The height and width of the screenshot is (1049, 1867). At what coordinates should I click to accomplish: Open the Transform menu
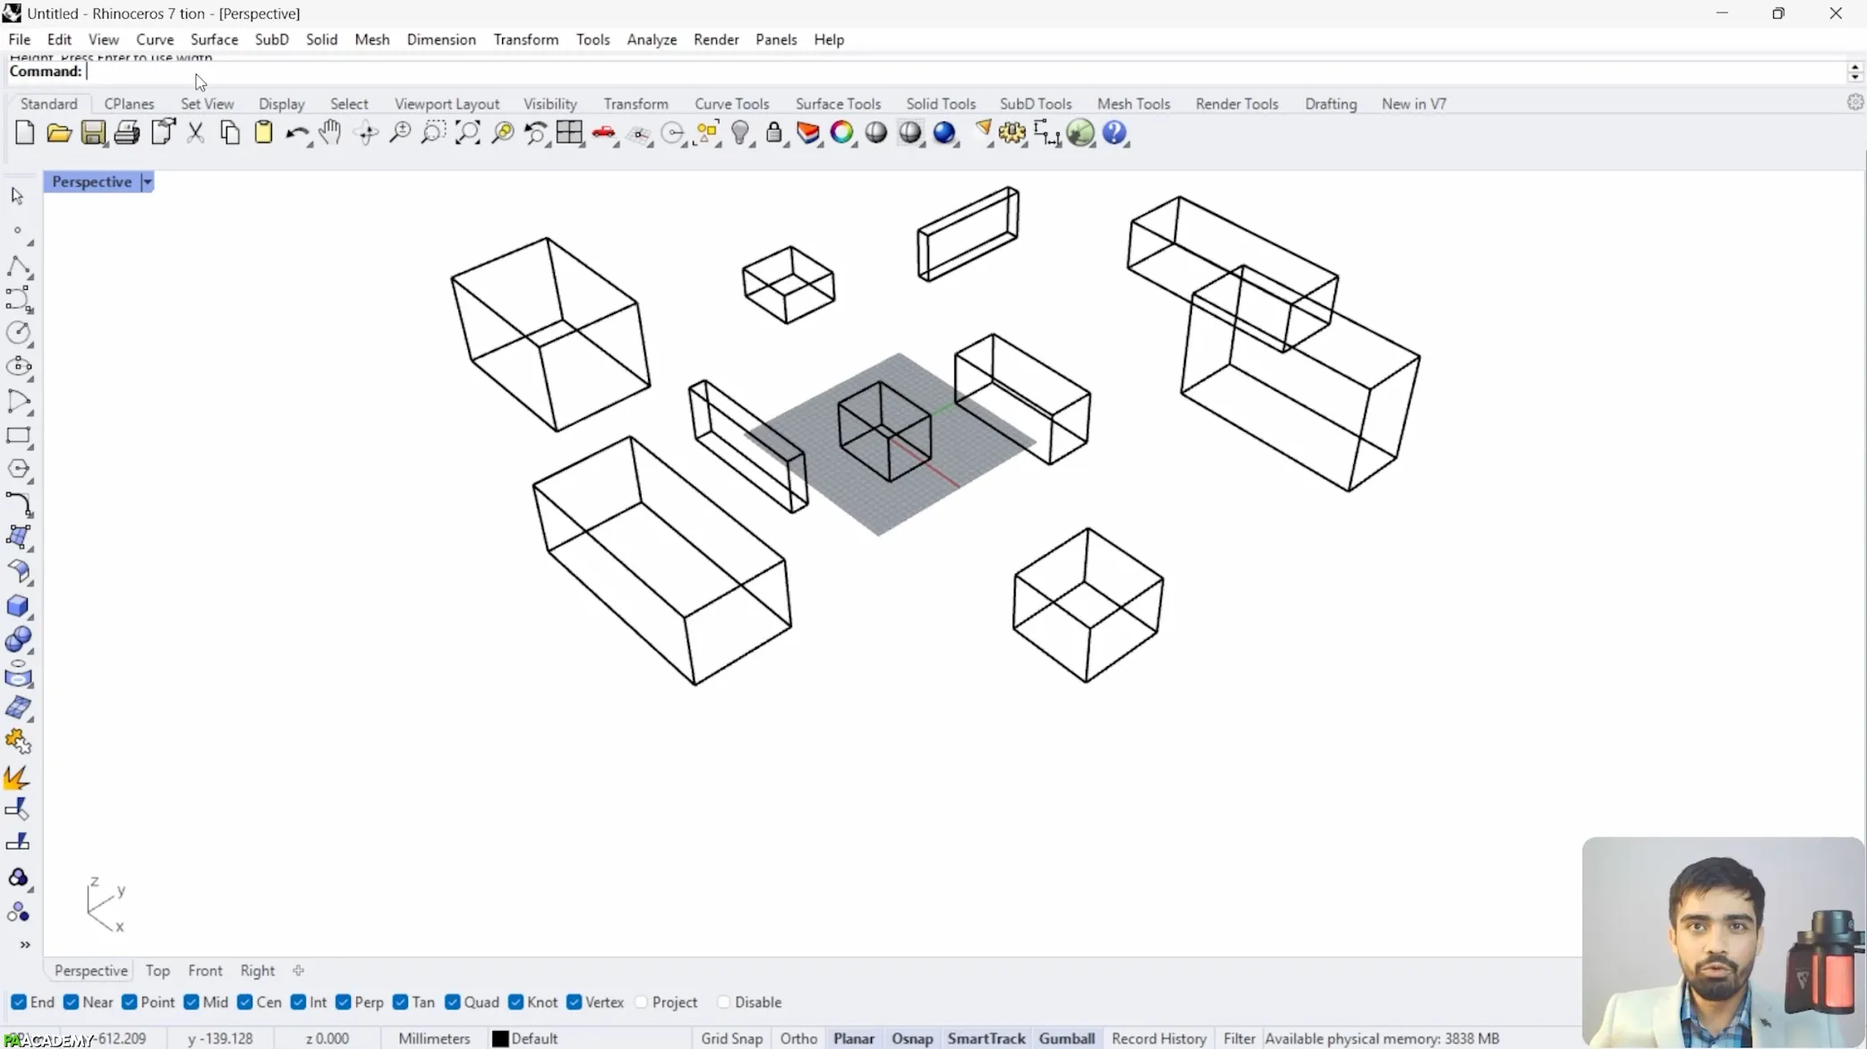(525, 39)
